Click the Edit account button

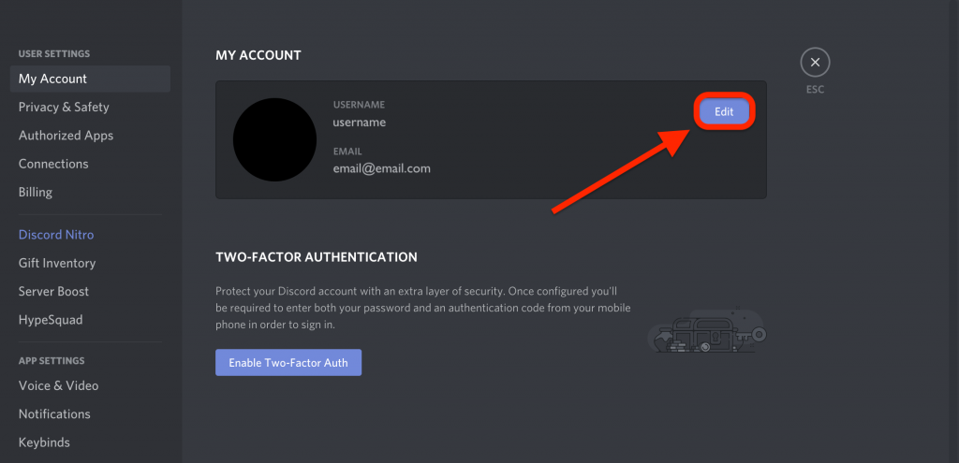click(724, 112)
